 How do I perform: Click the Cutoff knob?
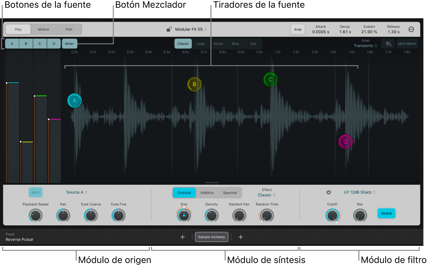point(332,215)
